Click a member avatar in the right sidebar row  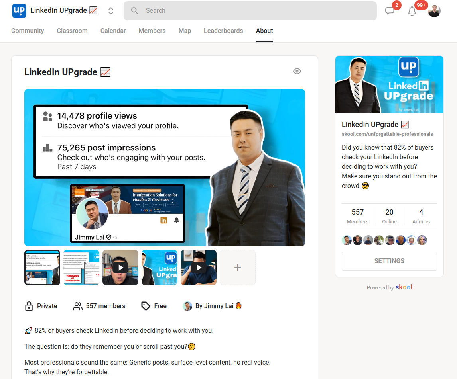coord(347,240)
